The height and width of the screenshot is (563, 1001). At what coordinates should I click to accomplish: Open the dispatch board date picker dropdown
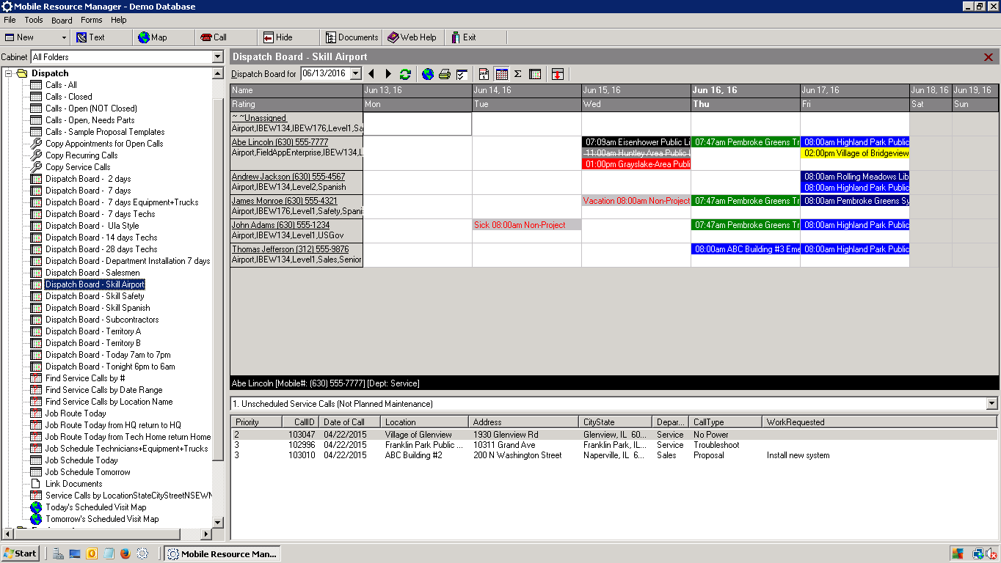pos(356,74)
